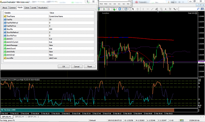Open Periods clock icon
Image resolution: width=205 pixels, height=122 pixels.
[120, 9]
